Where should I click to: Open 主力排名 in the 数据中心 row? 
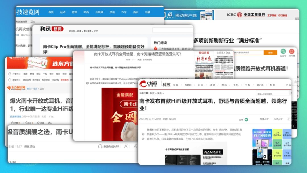(x=36, y=80)
